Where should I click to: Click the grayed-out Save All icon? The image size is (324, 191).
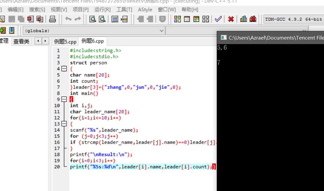(x=21, y=19)
